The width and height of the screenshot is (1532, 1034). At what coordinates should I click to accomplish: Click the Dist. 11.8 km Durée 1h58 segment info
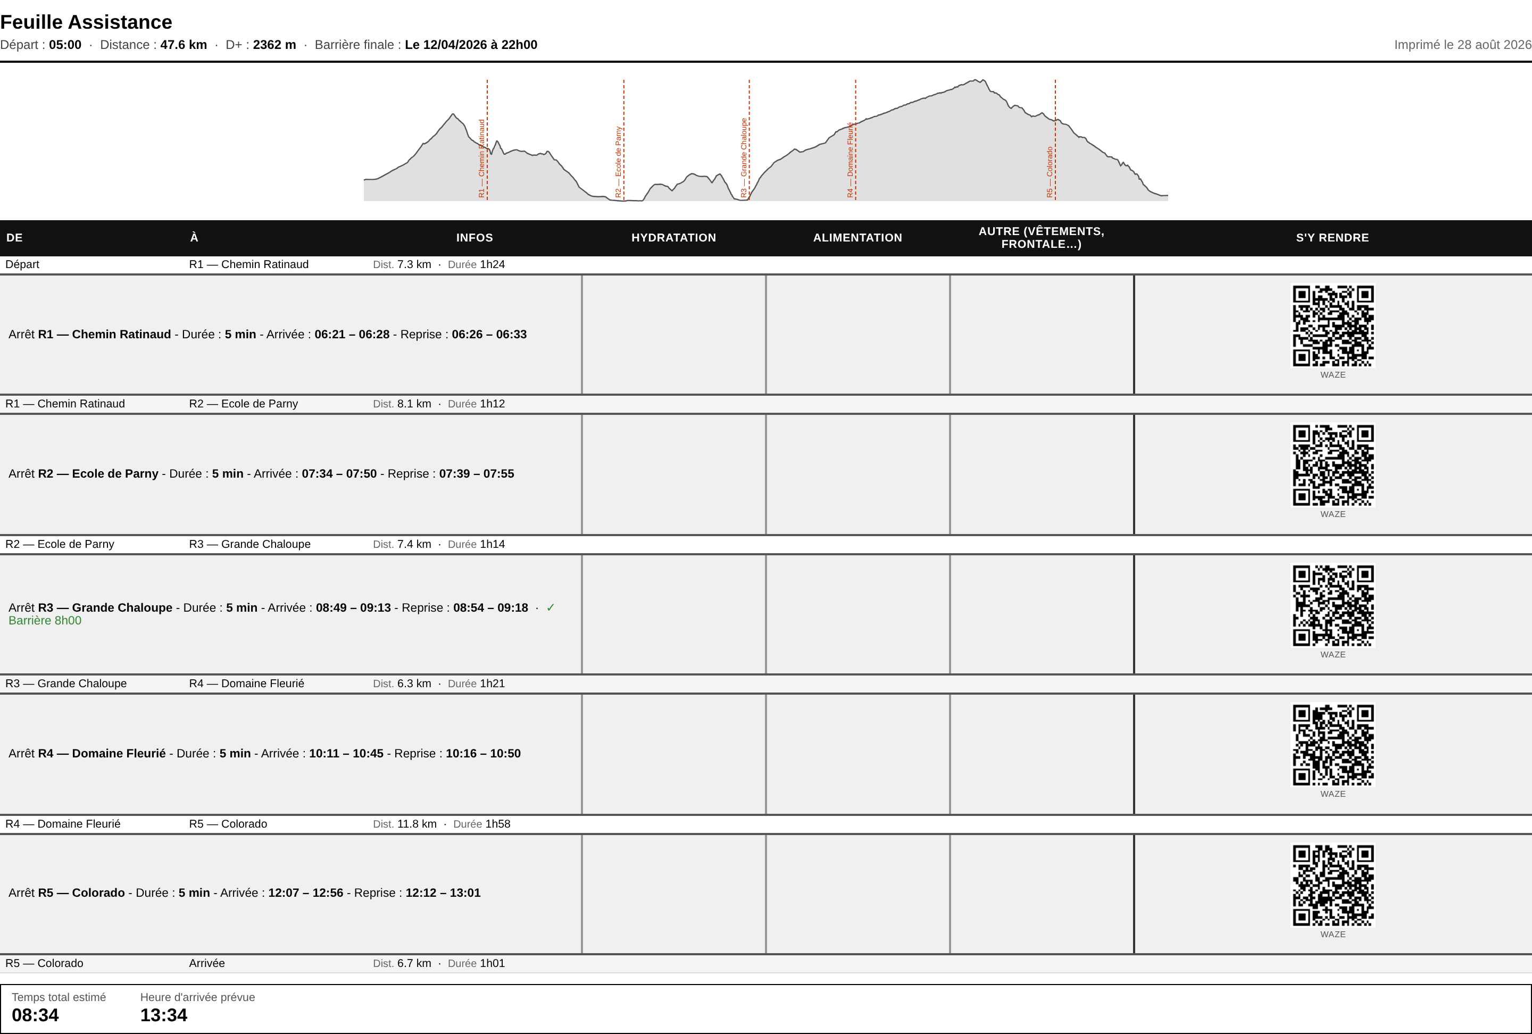(x=442, y=824)
